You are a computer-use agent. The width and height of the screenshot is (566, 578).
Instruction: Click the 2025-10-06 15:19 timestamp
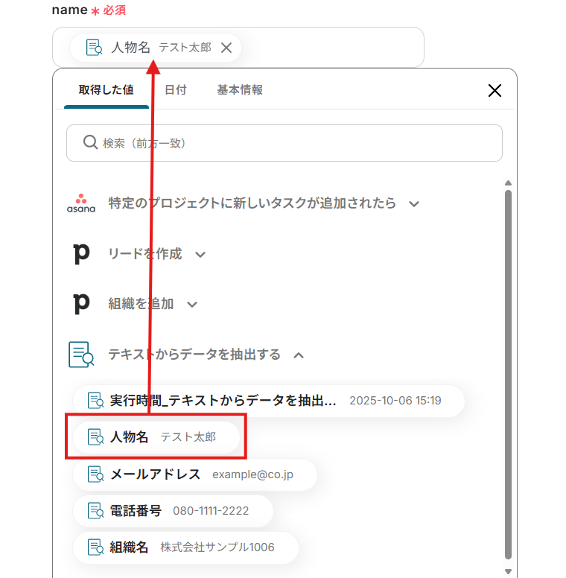[395, 401]
